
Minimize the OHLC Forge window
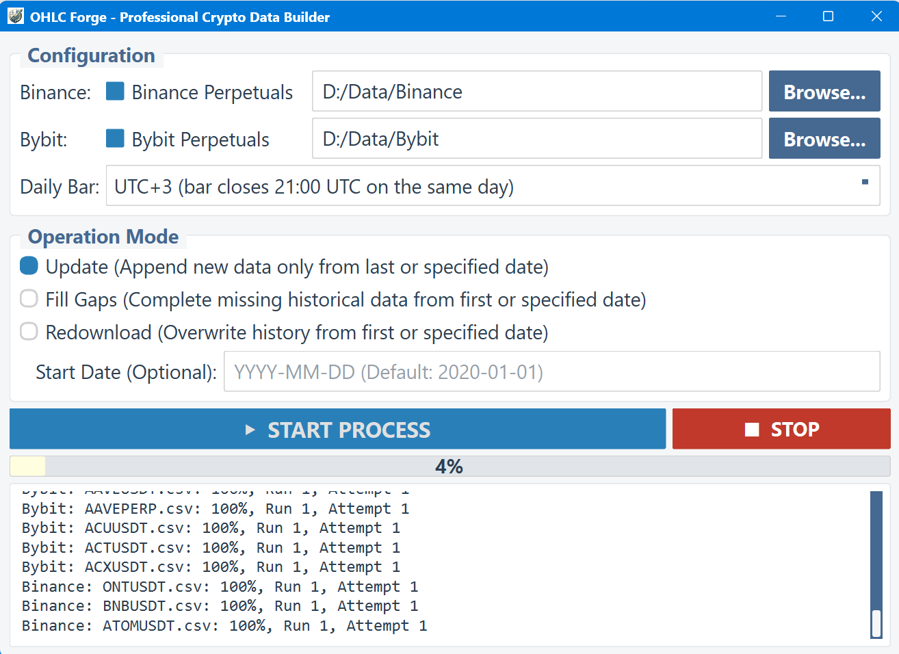[x=781, y=16]
